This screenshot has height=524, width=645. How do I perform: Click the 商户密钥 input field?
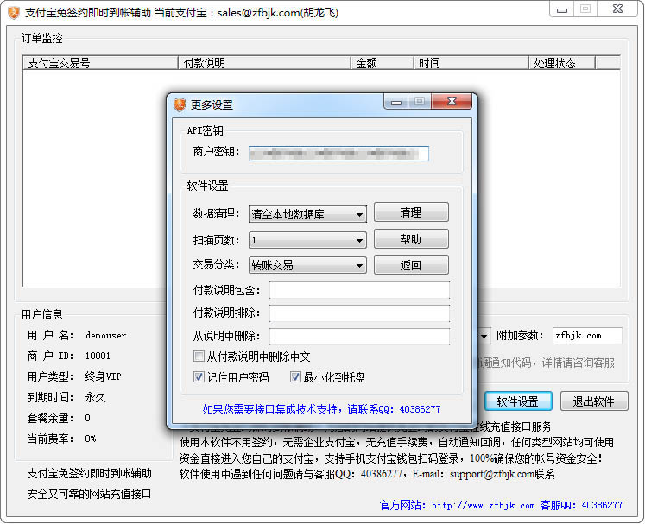338,154
